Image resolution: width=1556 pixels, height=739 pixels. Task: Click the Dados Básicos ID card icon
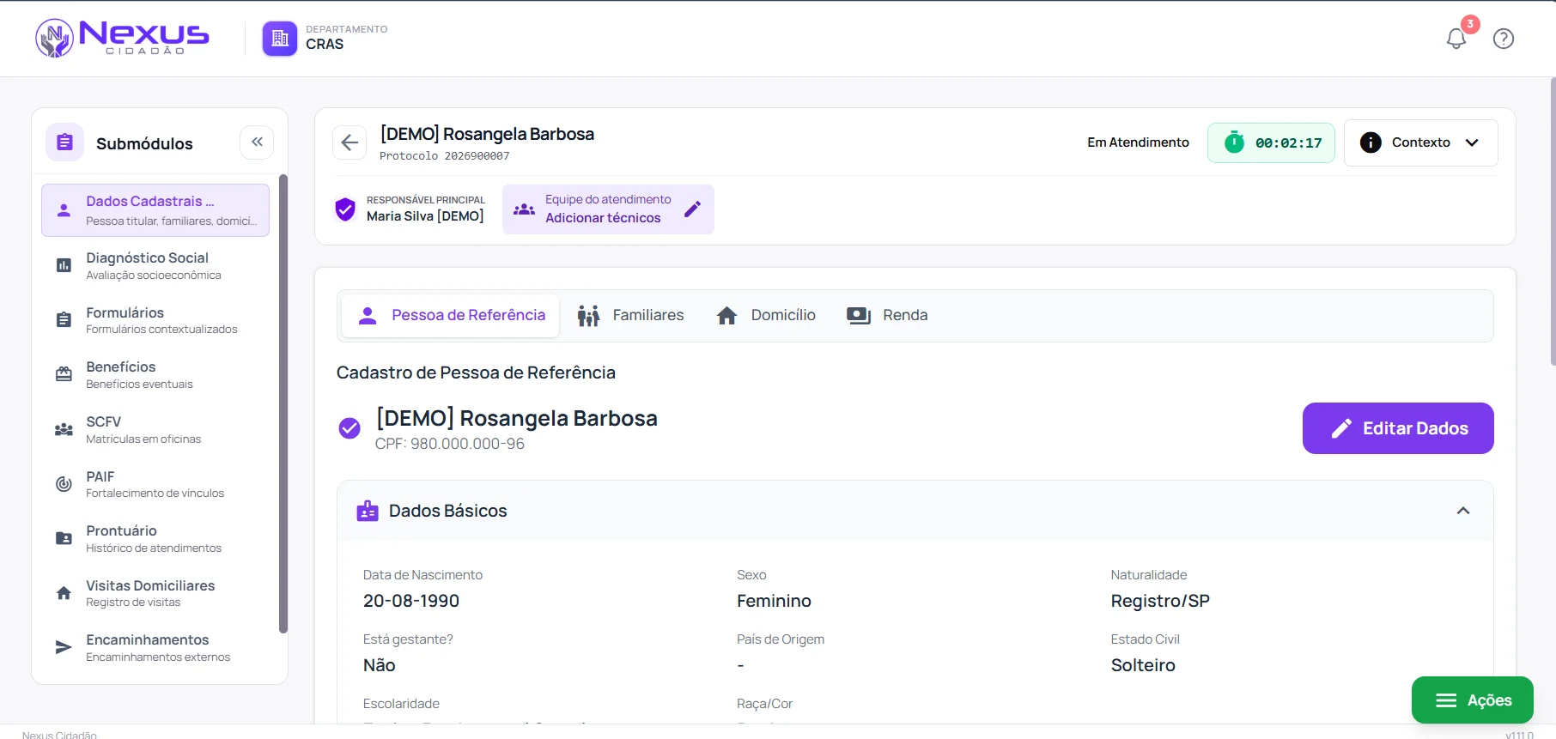(368, 511)
